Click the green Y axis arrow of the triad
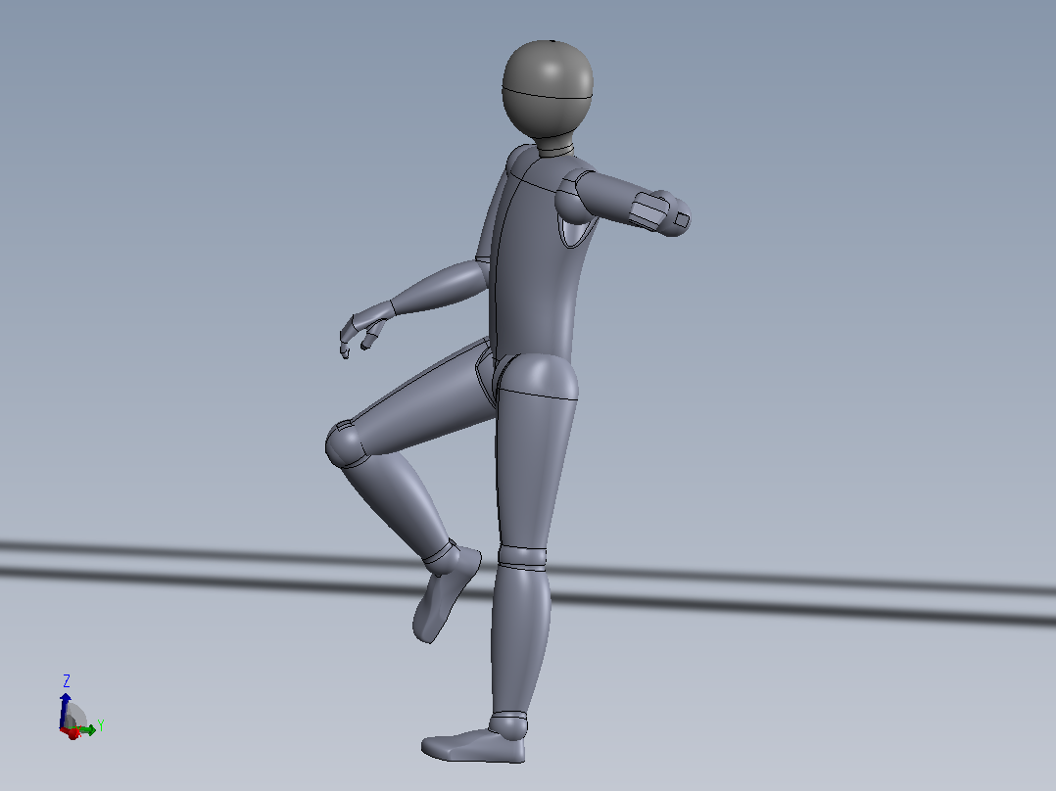This screenshot has width=1056, height=791. coord(86,730)
